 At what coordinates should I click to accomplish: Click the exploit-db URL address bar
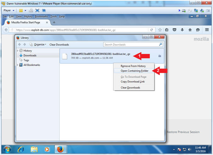[x=82, y=30]
